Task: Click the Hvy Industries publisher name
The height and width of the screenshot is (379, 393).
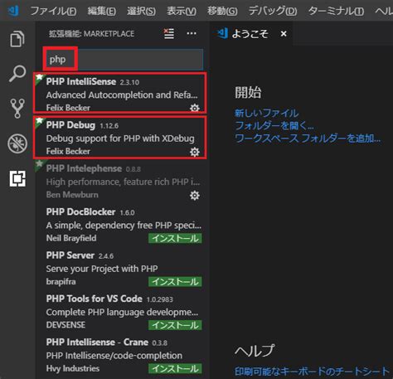Action: click(73, 368)
